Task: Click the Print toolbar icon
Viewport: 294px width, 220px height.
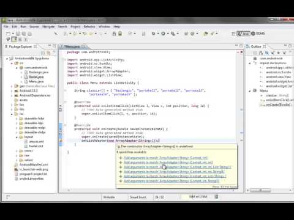Action: (30, 34)
